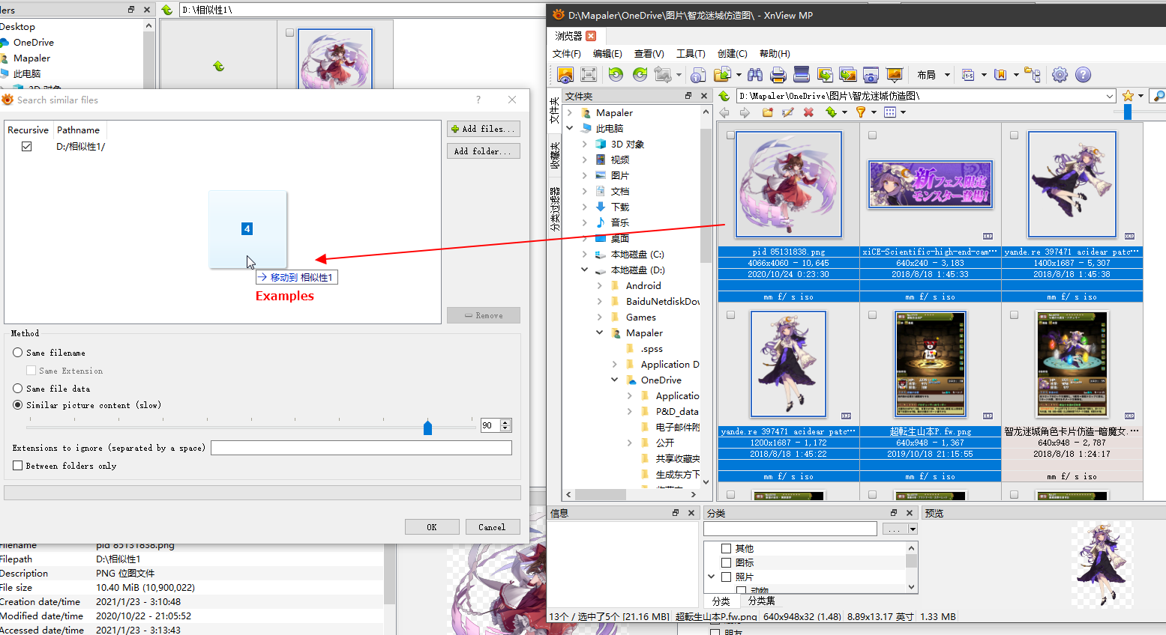Click the Print icon in XnView toolbar
The image size is (1166, 635).
pos(778,75)
